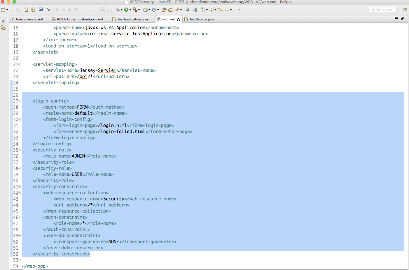Click the NONE transport-guarantee value
Screen dimensions: 409x270
(114, 242)
